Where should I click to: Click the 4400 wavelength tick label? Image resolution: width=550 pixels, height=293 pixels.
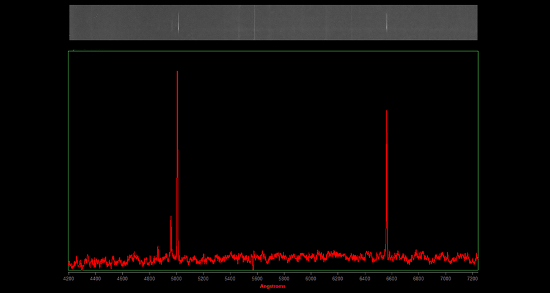pyautogui.click(x=95, y=278)
